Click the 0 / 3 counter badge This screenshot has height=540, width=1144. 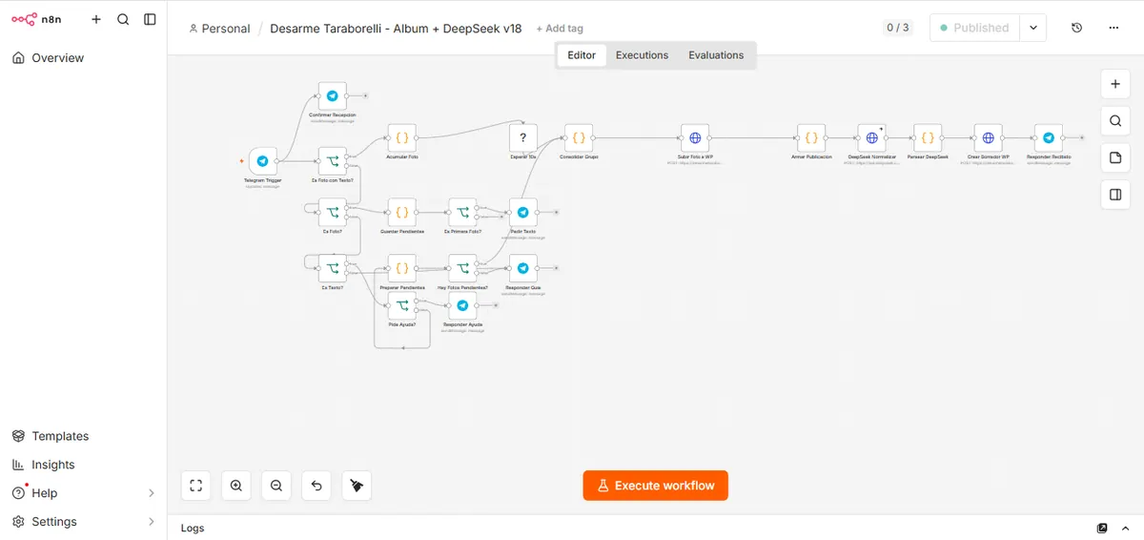click(x=897, y=28)
